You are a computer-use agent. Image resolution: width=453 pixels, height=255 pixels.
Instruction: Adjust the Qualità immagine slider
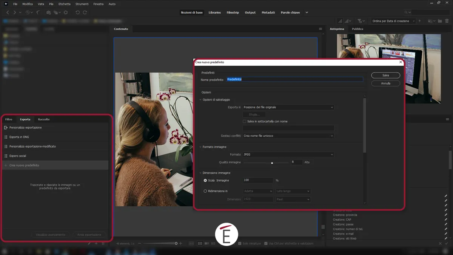pyautogui.click(x=272, y=162)
